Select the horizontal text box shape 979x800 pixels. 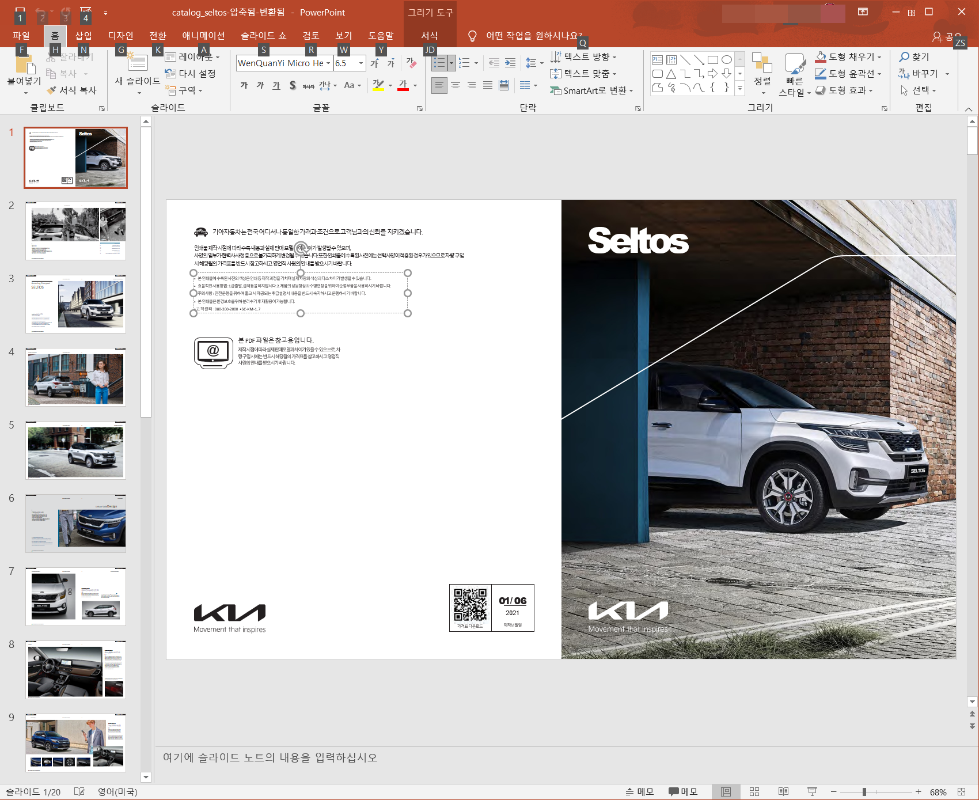click(x=658, y=60)
